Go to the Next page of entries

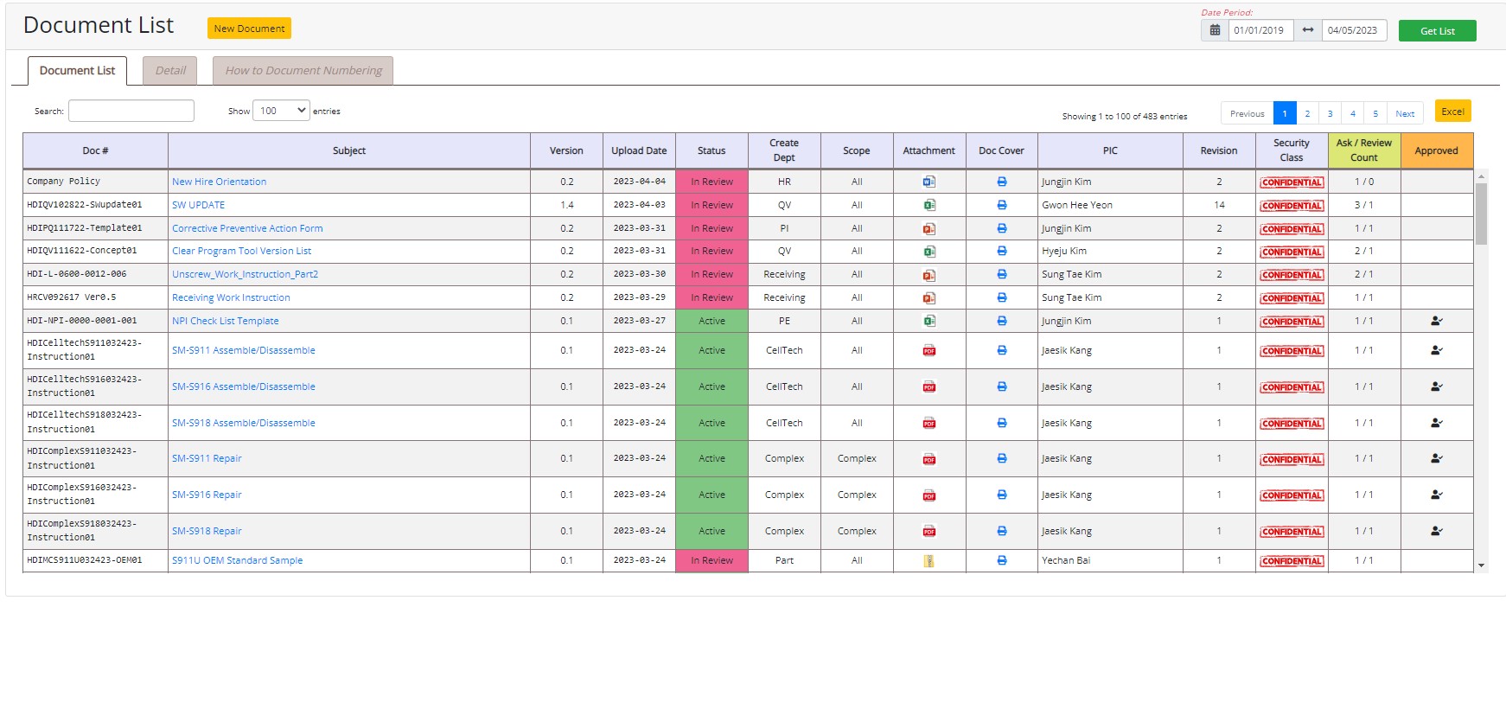[1405, 113]
